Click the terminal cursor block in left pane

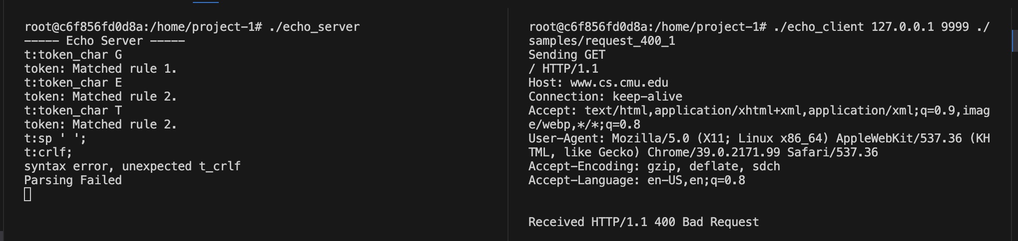coord(27,194)
